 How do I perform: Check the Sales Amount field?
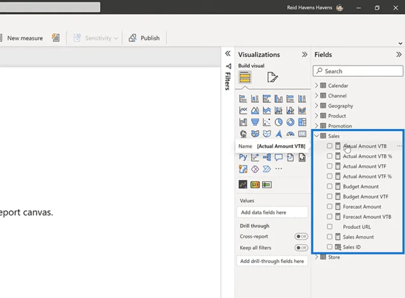(330, 237)
